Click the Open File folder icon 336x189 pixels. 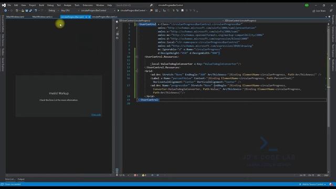pos(23,10)
